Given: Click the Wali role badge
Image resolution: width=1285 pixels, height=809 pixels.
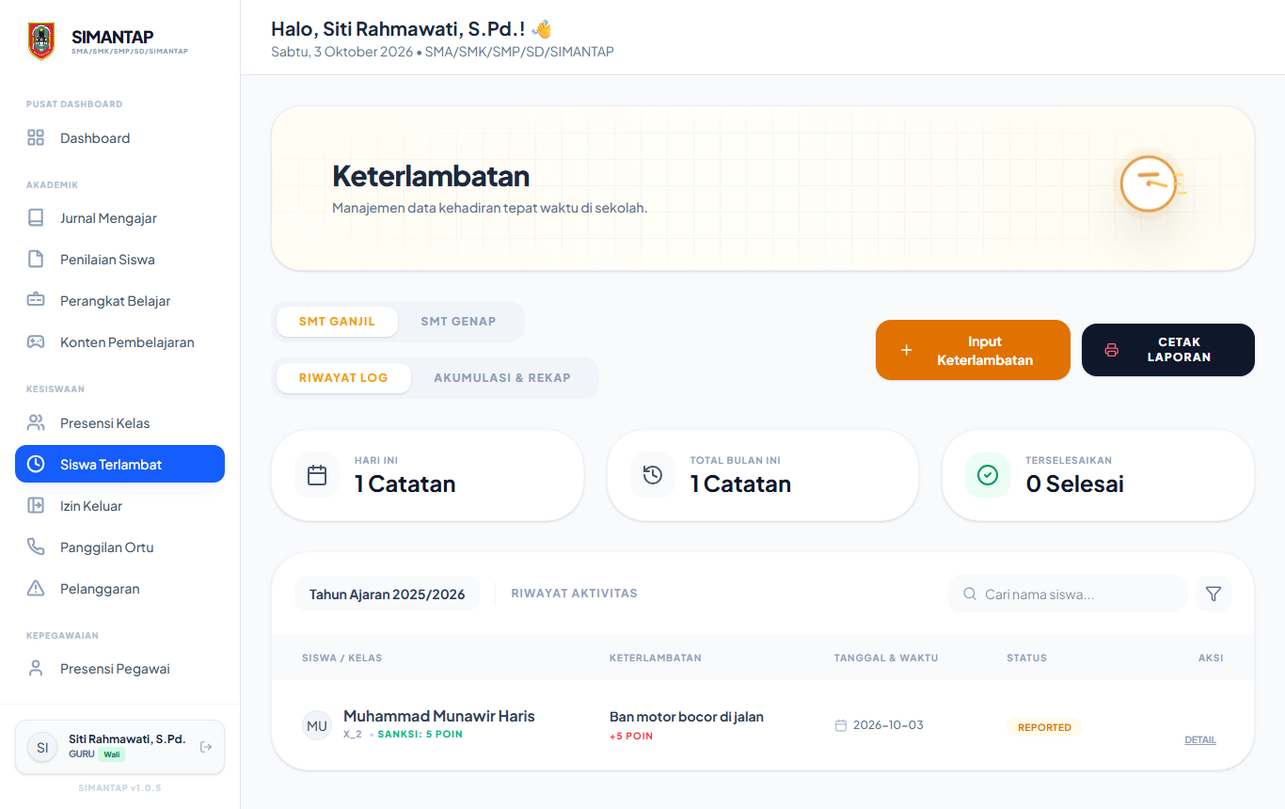Looking at the screenshot, I should tap(112, 754).
